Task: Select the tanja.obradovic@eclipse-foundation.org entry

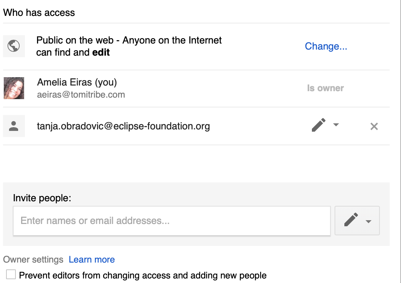Action: (x=196, y=126)
